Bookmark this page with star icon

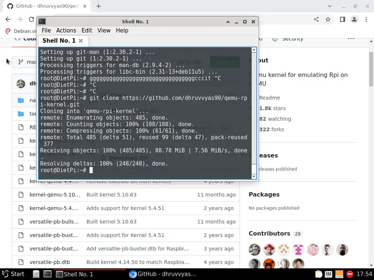(328, 19)
